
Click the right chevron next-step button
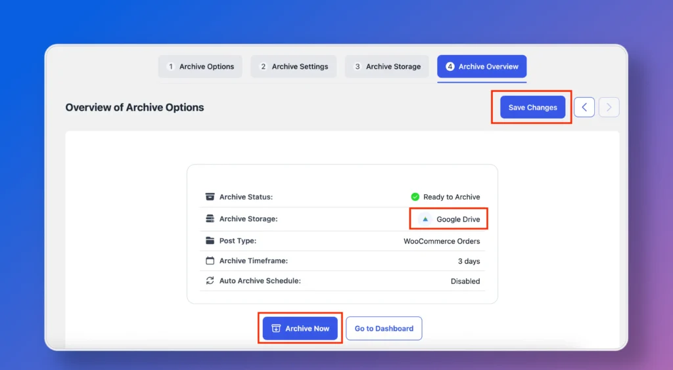click(x=609, y=107)
